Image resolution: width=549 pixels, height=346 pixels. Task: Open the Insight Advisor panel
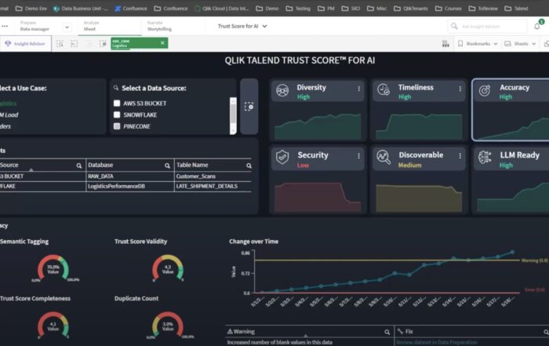[x=25, y=43]
